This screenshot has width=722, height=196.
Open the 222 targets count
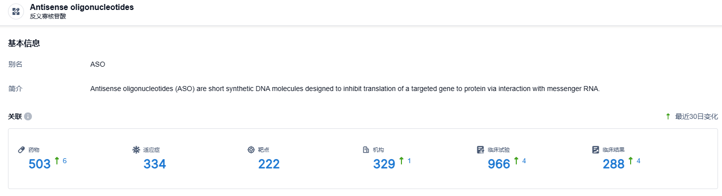coord(269,164)
